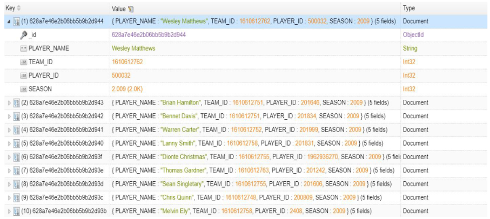Image resolution: width=490 pixels, height=219 pixels.
Task: Click the Value column header
Action: (119, 9)
